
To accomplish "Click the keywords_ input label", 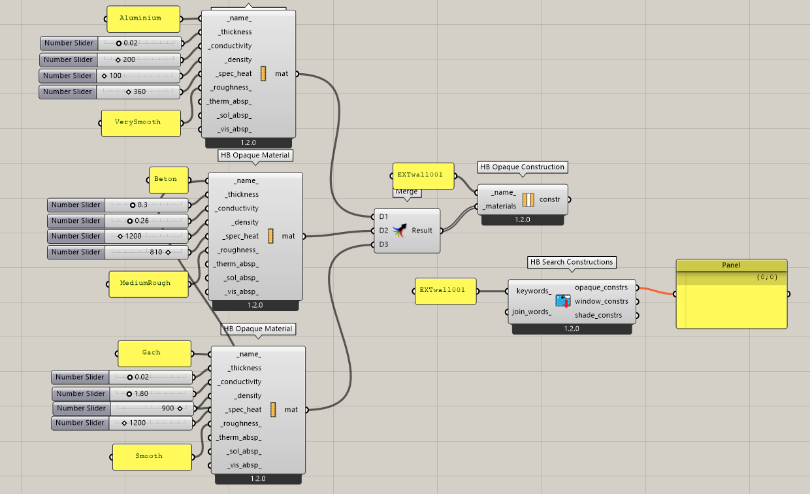I will pyautogui.click(x=534, y=291).
